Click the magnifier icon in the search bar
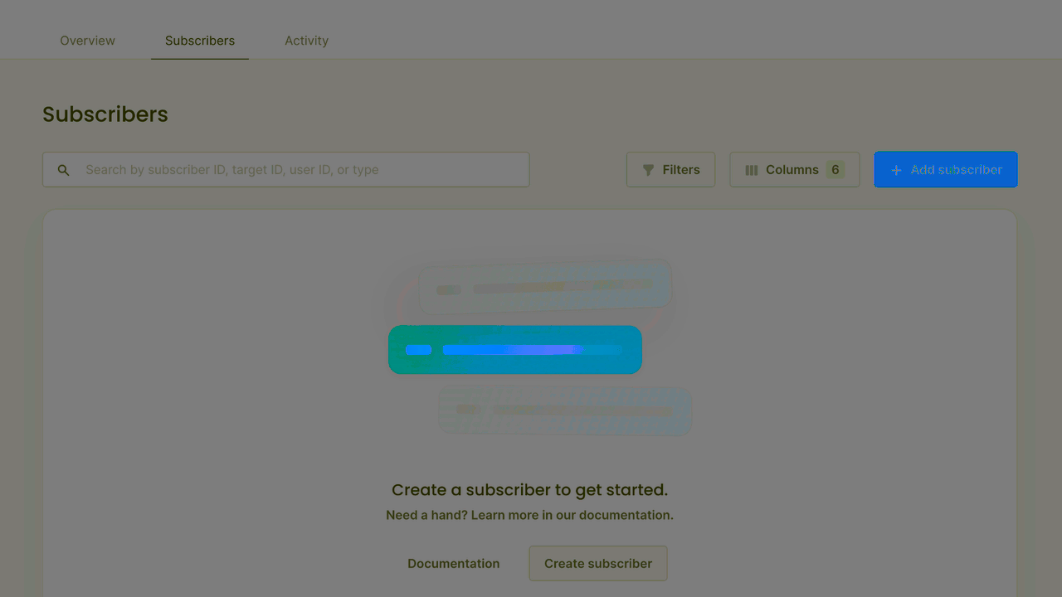 [x=64, y=170]
